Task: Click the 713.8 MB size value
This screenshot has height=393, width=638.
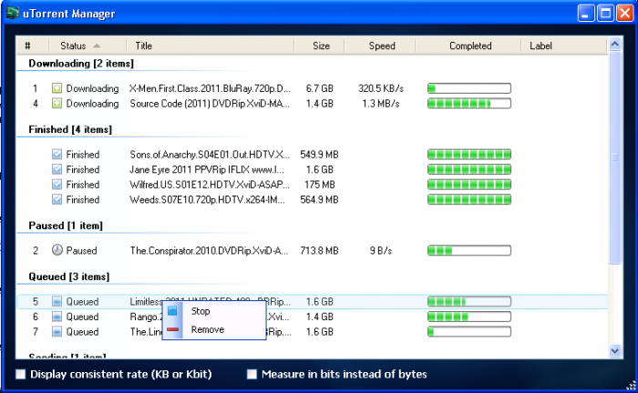Action: tap(319, 250)
